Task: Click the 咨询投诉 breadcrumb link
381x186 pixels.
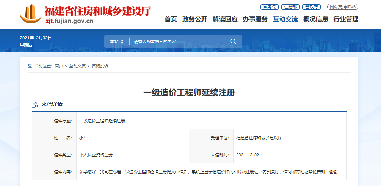Action: click(x=100, y=66)
